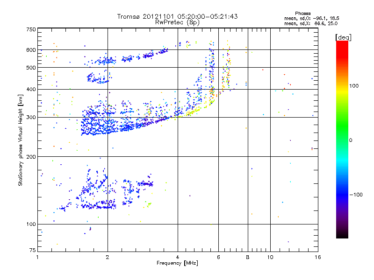Click x-axis tick label '1'
This screenshot has width=374, height=280.
[37, 257]
